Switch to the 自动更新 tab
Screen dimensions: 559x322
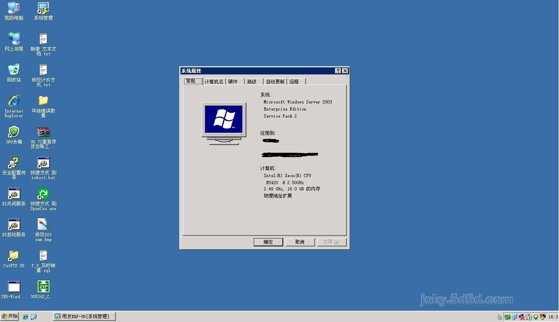(275, 81)
